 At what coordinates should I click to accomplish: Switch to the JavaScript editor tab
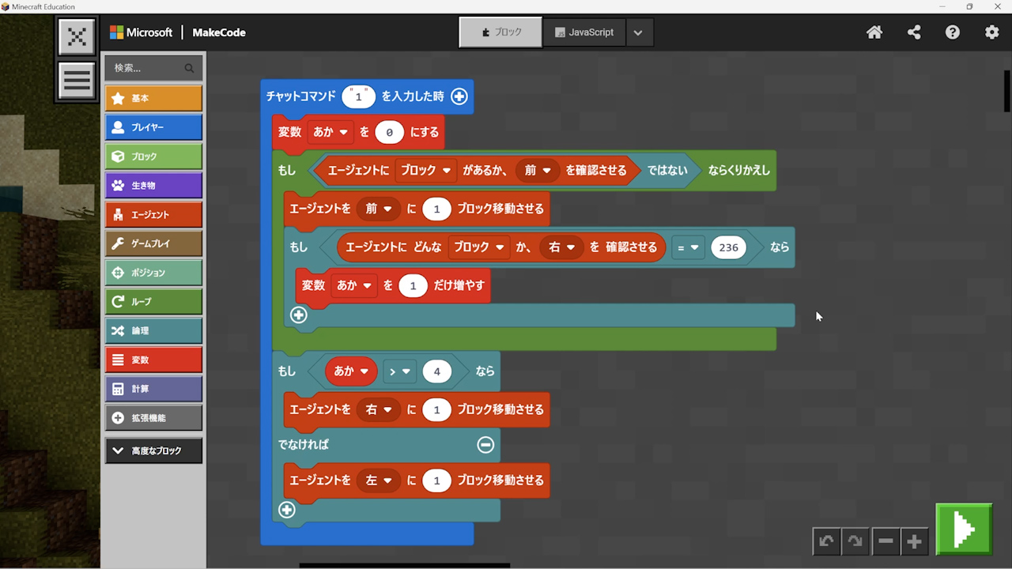(584, 32)
